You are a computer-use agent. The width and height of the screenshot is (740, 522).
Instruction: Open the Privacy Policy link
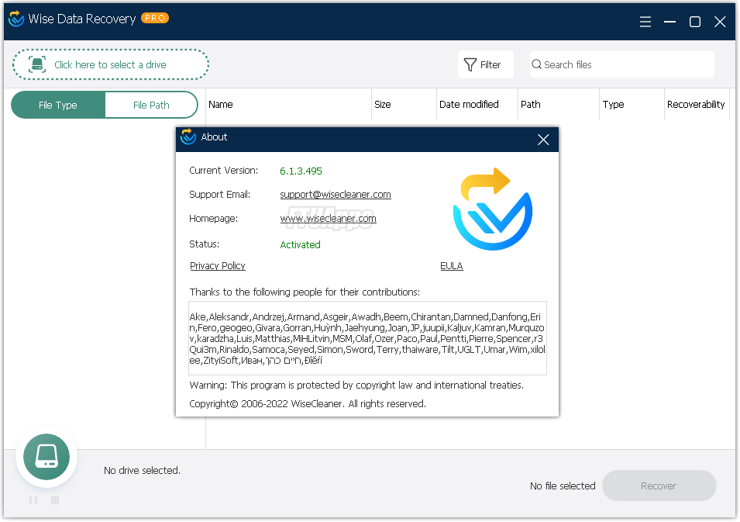pos(218,265)
